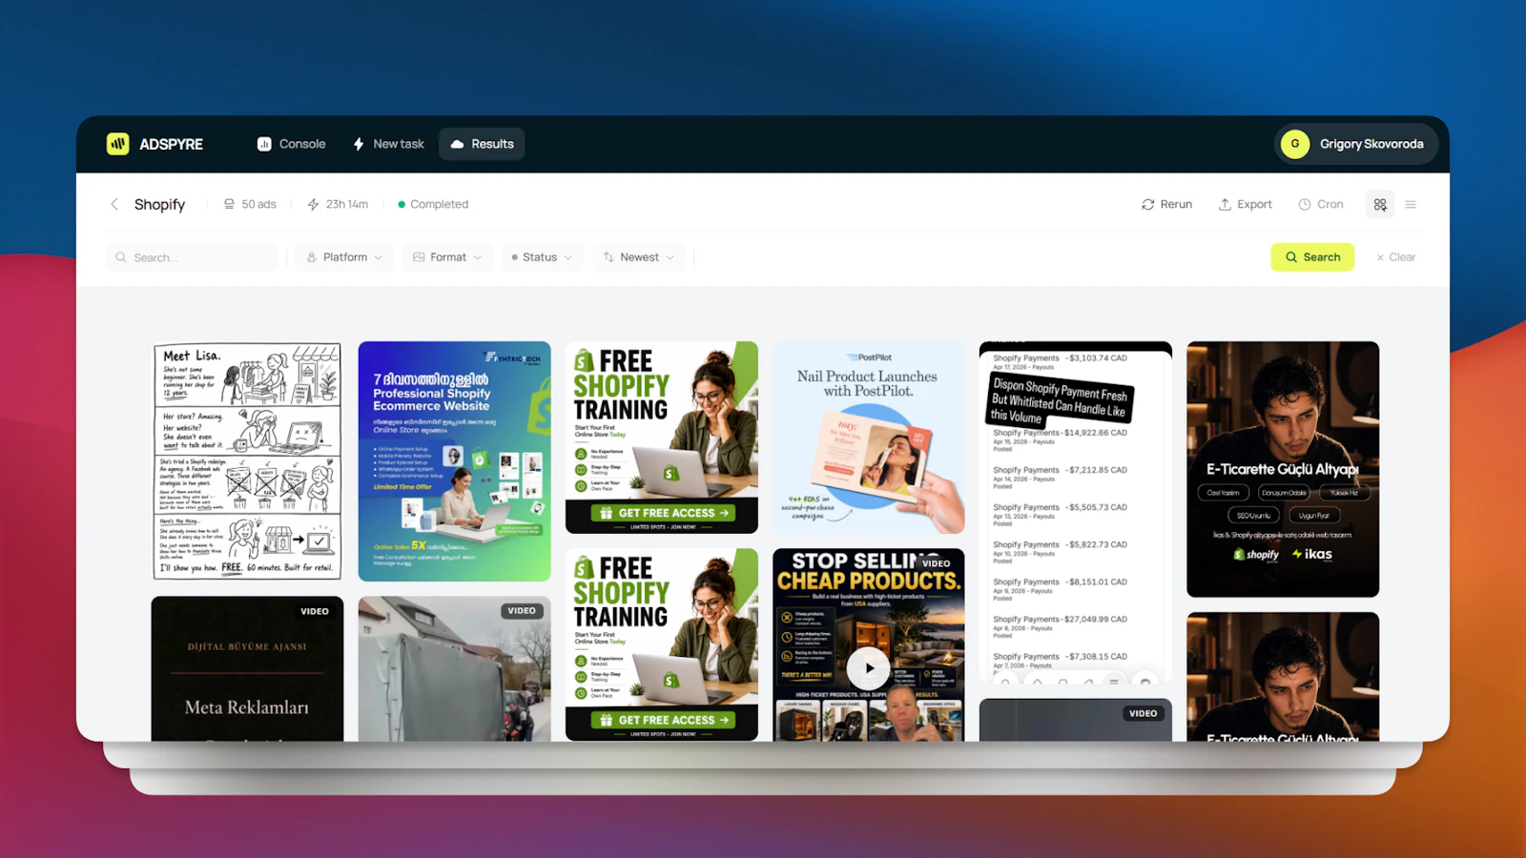Image resolution: width=1526 pixels, height=858 pixels.
Task: Click the 23h 14m duration label
Action: [x=338, y=204]
